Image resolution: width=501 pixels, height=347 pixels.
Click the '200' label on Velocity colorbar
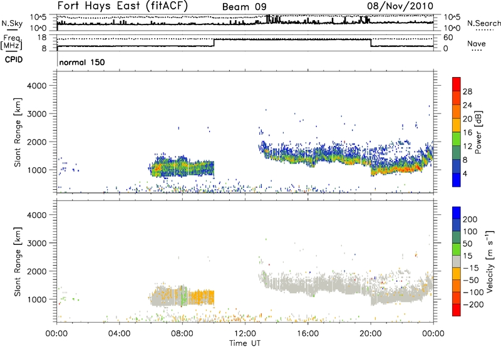[x=470, y=219]
